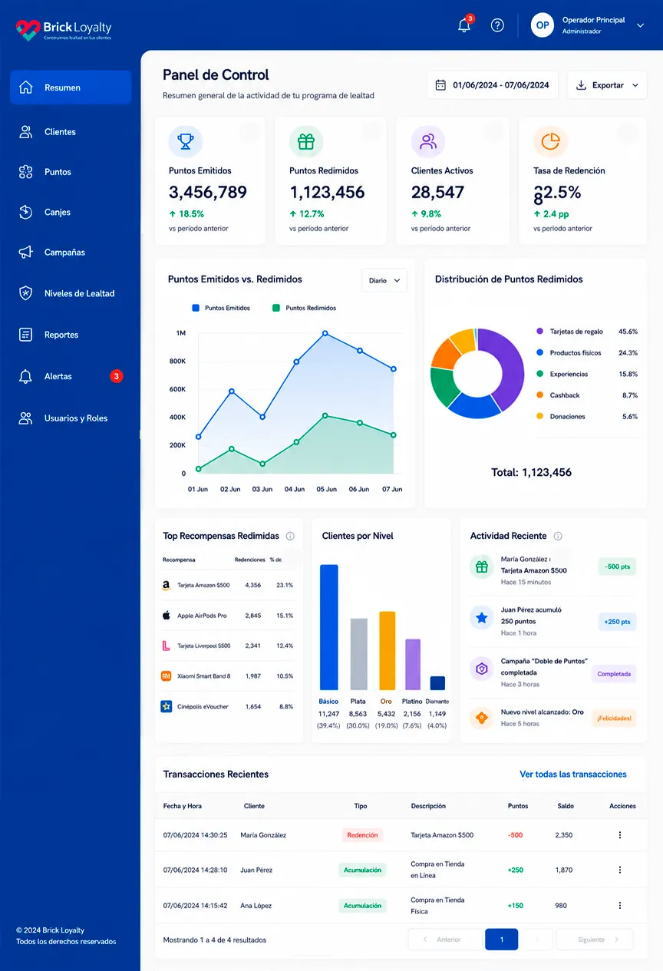
Task: Click the star icon for Juan Pérez activity
Action: 482,618
